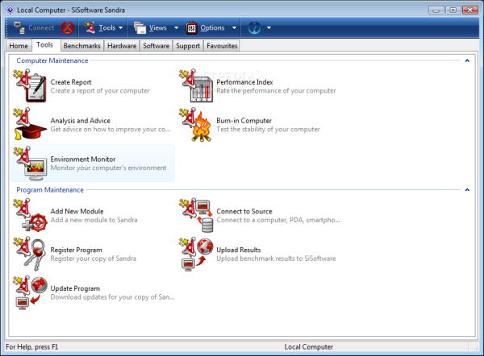Click the Tools wizard icon in toolbar
Screen dimensions: 484x356
pyautogui.click(x=90, y=27)
